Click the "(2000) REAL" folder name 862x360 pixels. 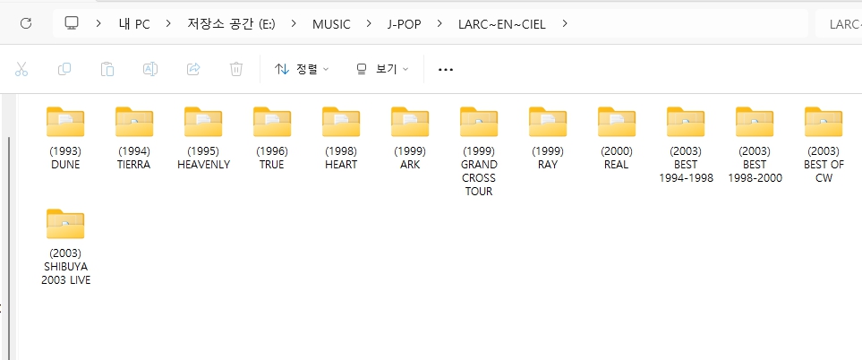click(x=617, y=158)
